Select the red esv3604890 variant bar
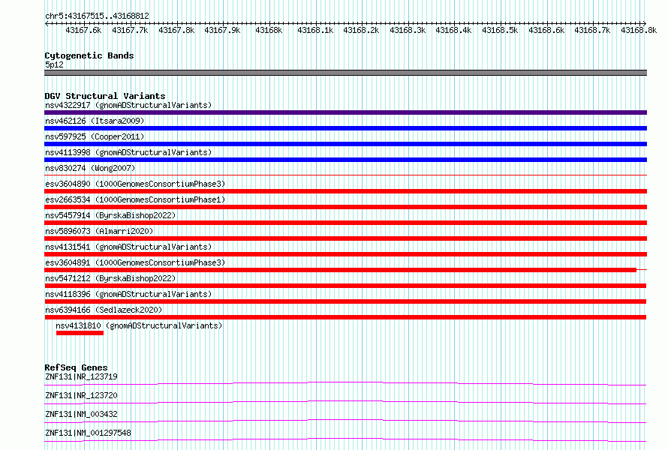 (345, 191)
